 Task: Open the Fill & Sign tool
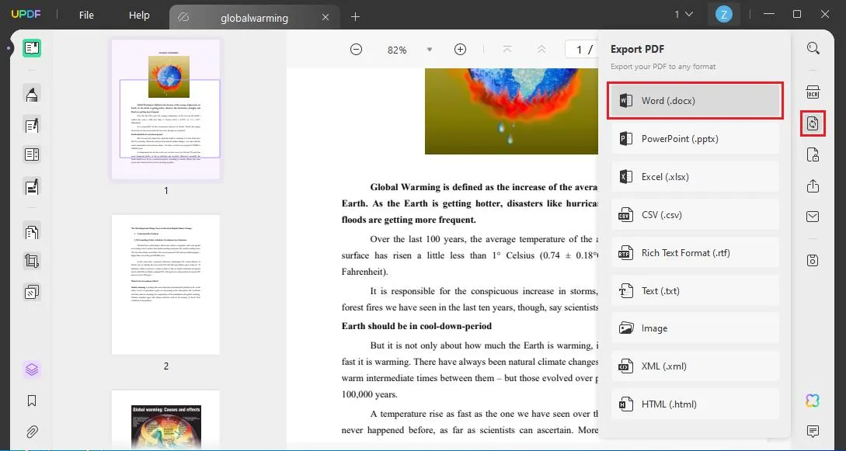(32, 186)
